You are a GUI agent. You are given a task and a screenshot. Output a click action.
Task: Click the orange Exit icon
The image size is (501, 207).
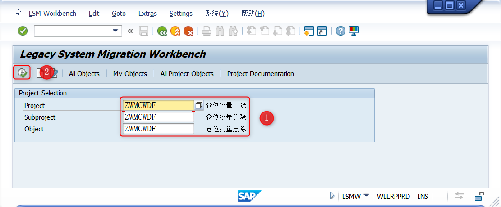coord(175,31)
